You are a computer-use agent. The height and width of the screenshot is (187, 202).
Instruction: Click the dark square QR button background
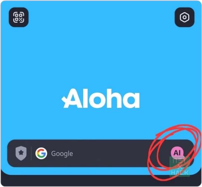19,17
